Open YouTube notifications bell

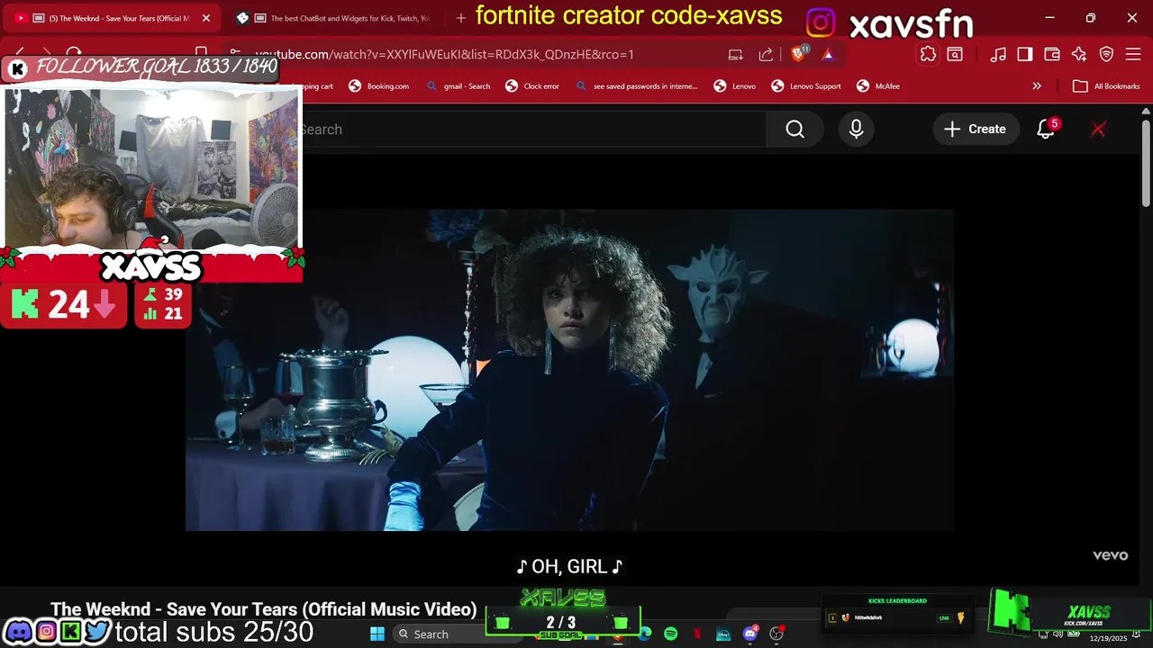1046,129
